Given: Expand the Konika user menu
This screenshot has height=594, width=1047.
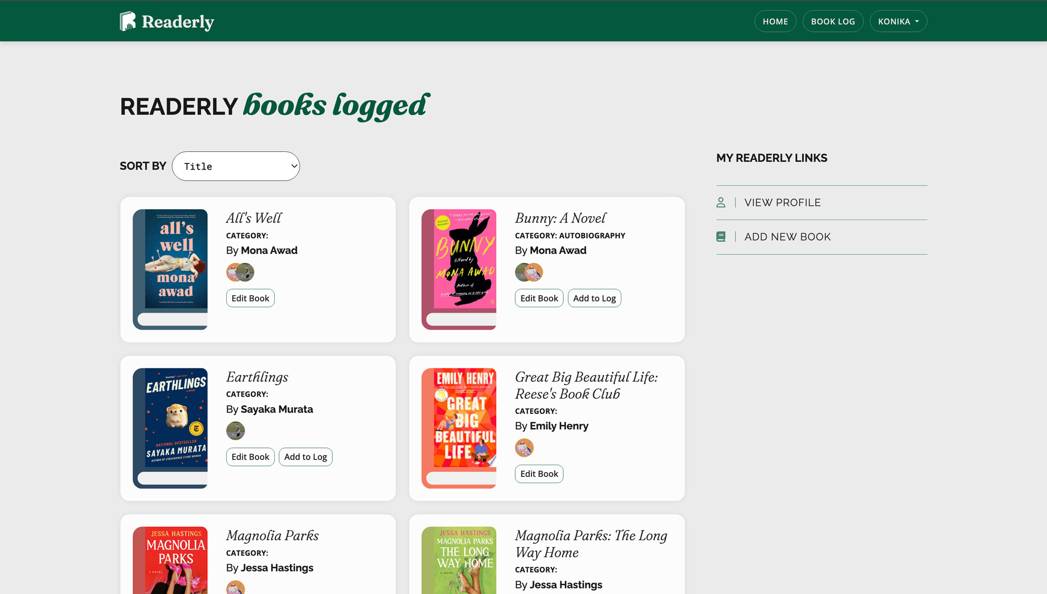Looking at the screenshot, I should coord(898,21).
